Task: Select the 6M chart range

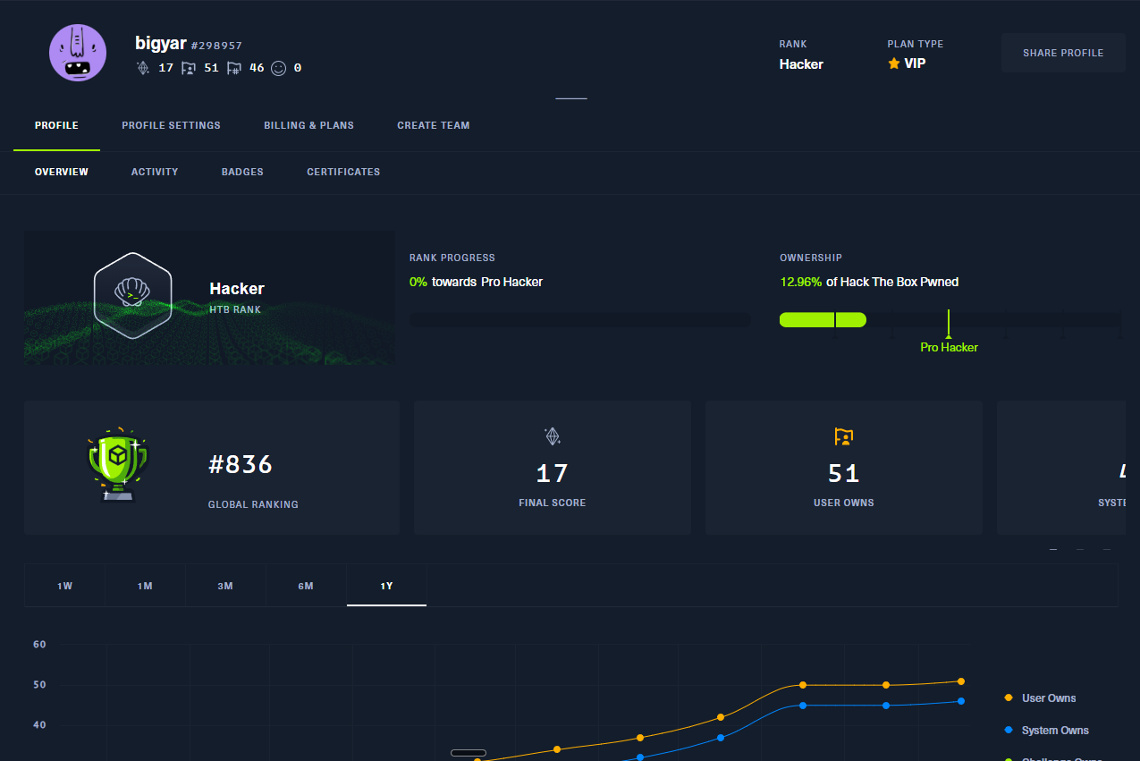Action: (306, 586)
